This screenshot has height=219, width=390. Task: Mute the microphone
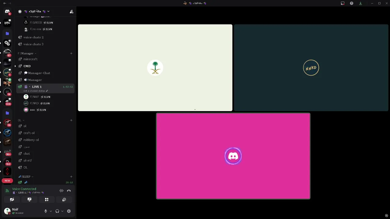[x=46, y=211]
